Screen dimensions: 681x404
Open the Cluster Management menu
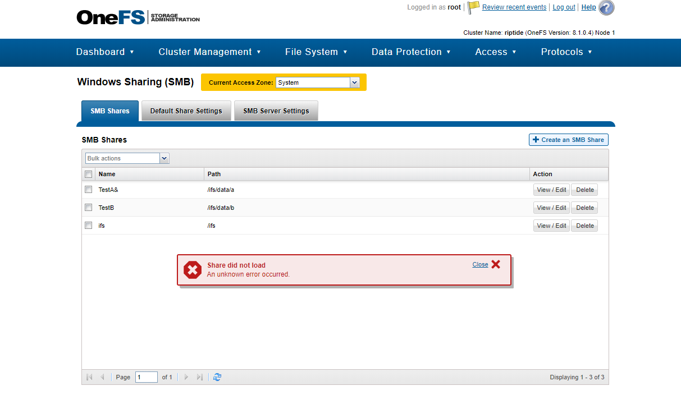210,52
